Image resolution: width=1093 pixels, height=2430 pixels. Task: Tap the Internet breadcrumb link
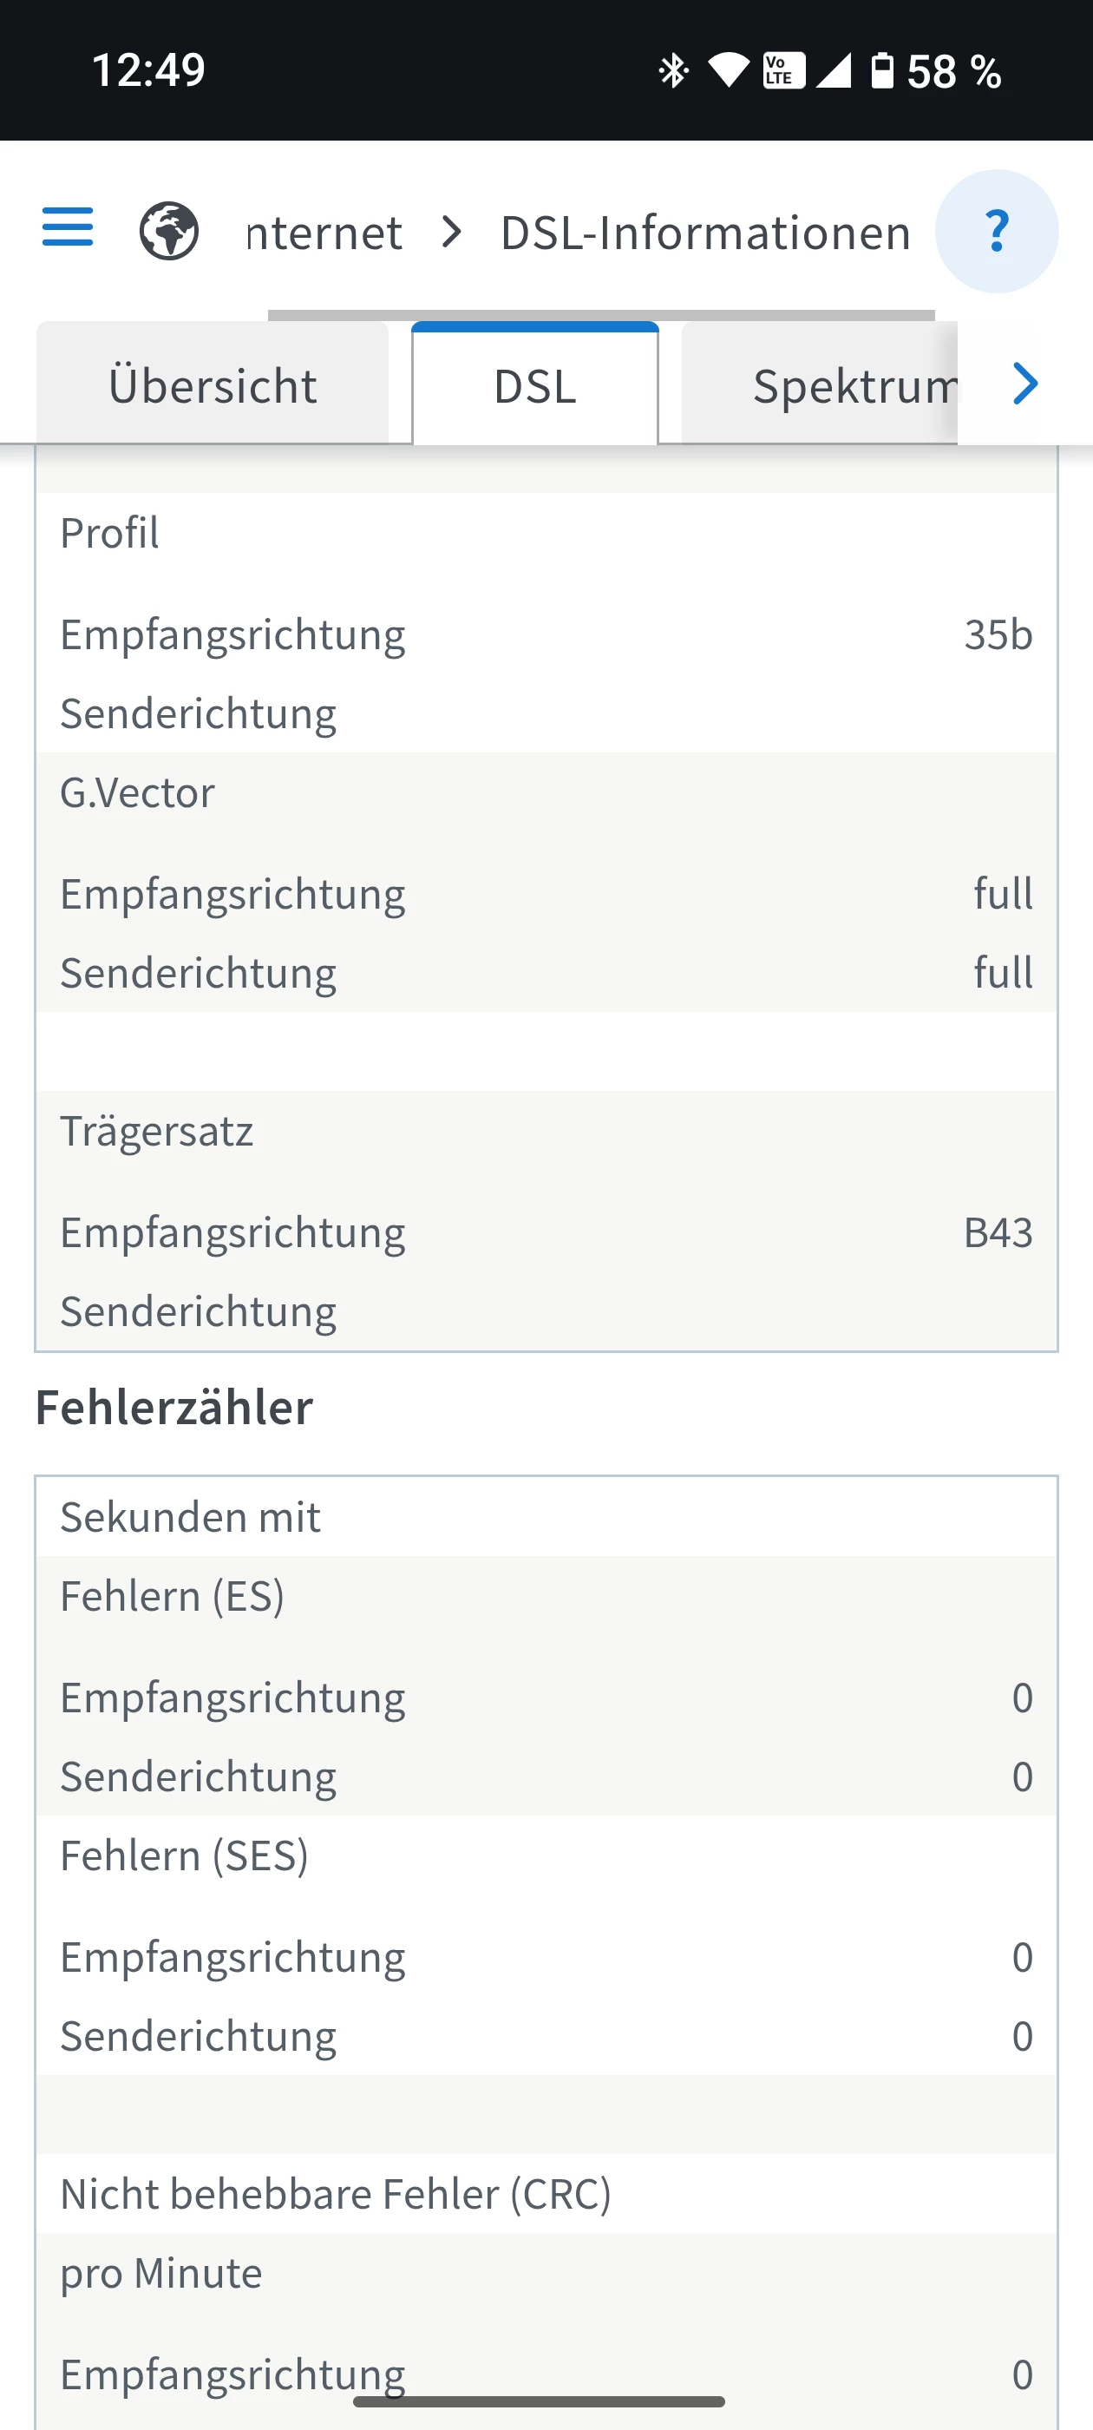click(324, 233)
